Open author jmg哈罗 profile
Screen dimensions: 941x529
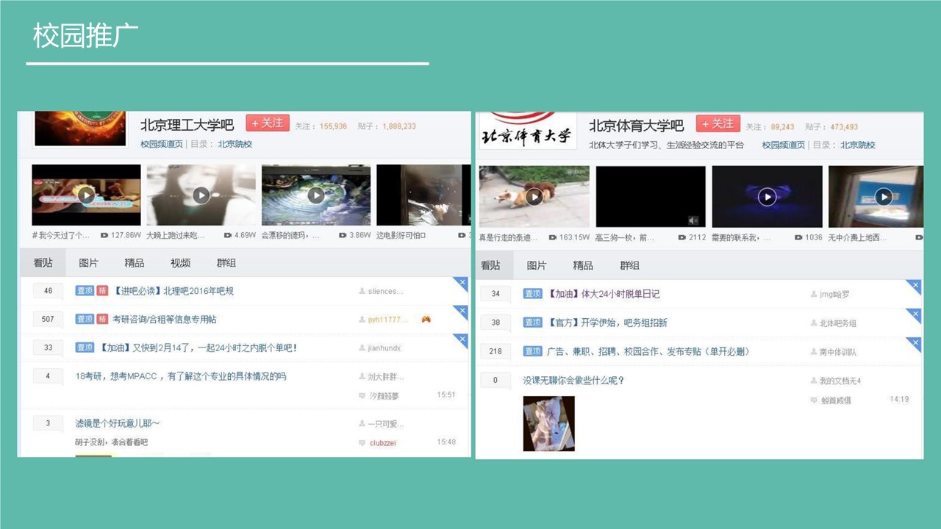(834, 294)
